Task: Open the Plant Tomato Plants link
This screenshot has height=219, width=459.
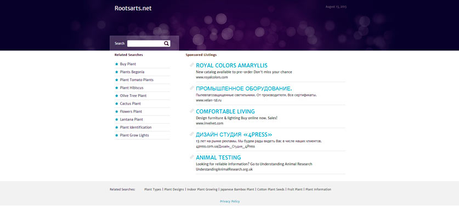Action: pyautogui.click(x=137, y=80)
